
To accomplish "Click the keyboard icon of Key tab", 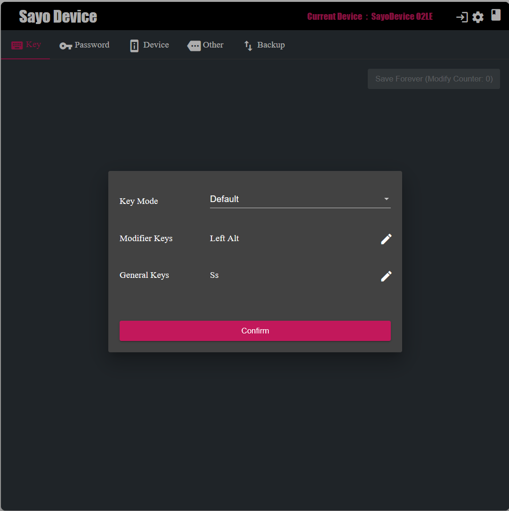I will pos(17,45).
